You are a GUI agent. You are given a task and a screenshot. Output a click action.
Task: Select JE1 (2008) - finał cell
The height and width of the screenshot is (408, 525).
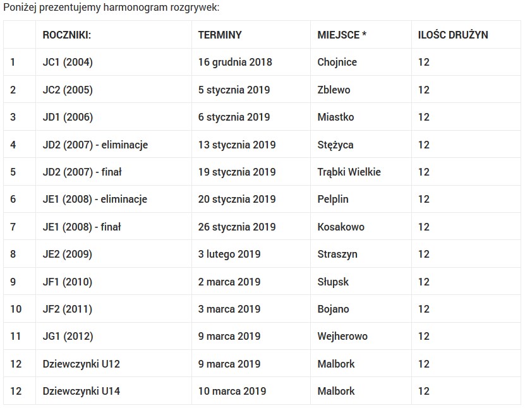pyautogui.click(x=81, y=227)
